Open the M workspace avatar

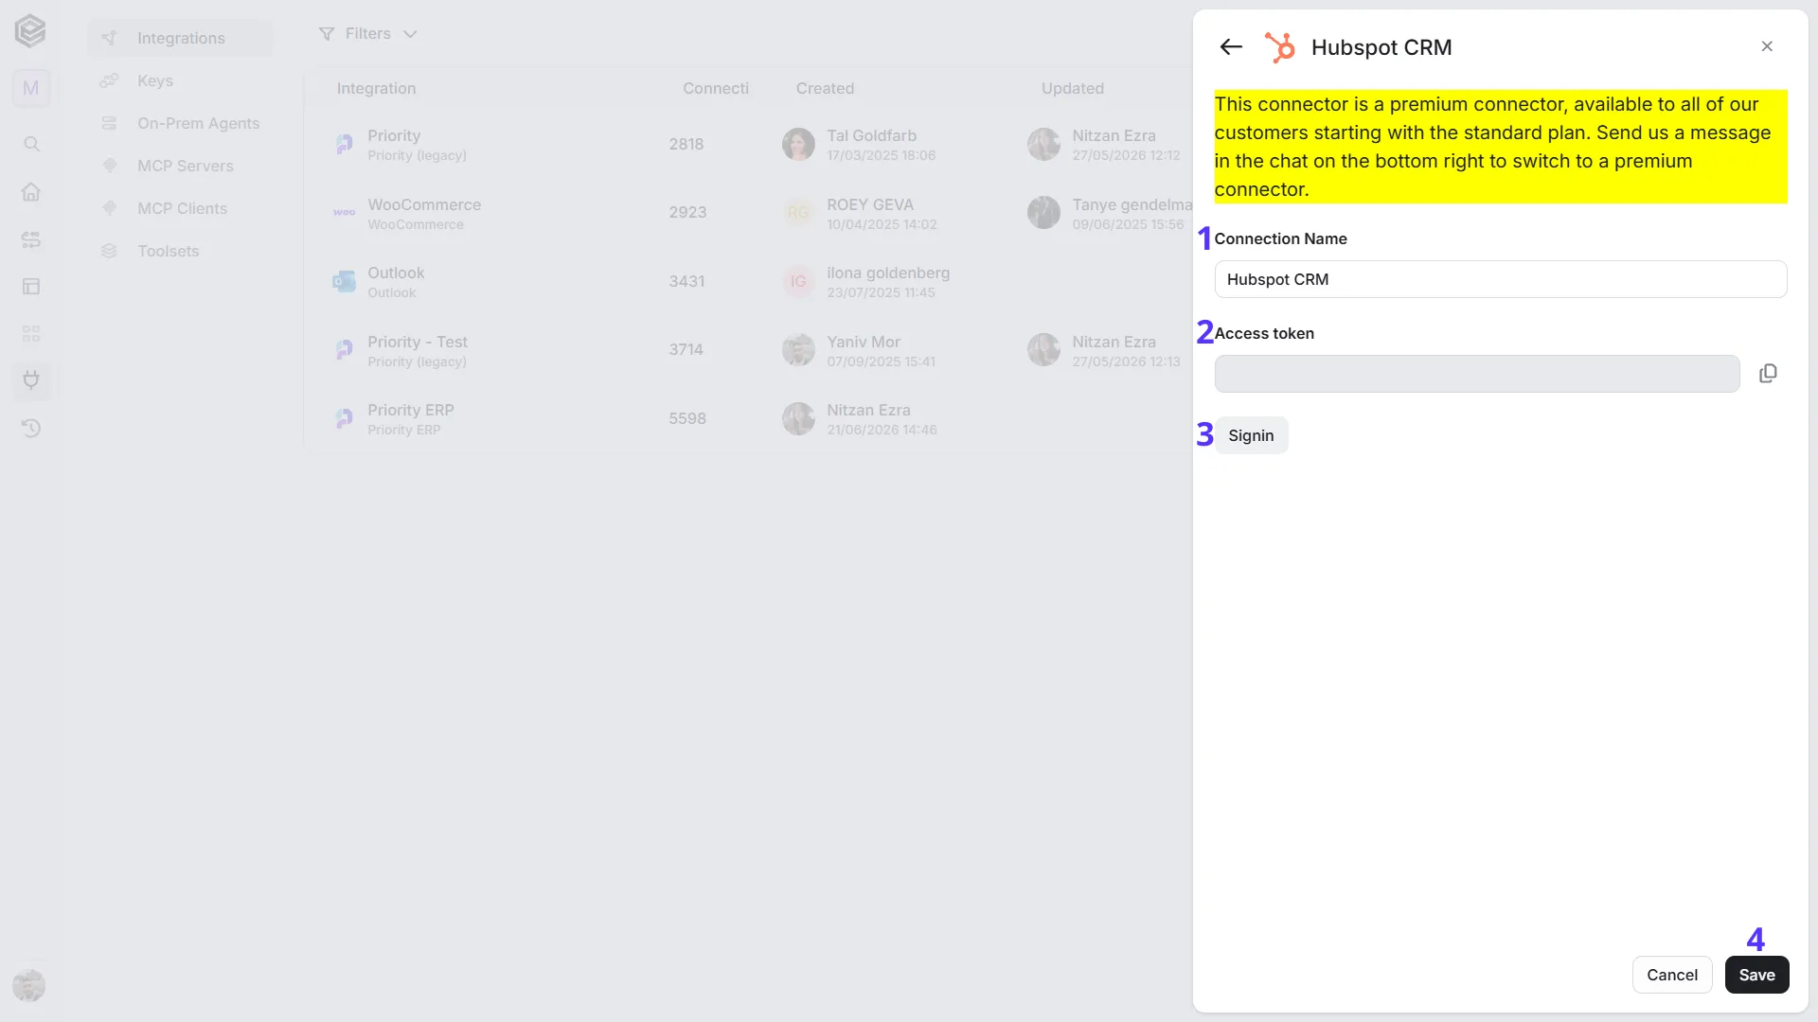pyautogui.click(x=31, y=88)
